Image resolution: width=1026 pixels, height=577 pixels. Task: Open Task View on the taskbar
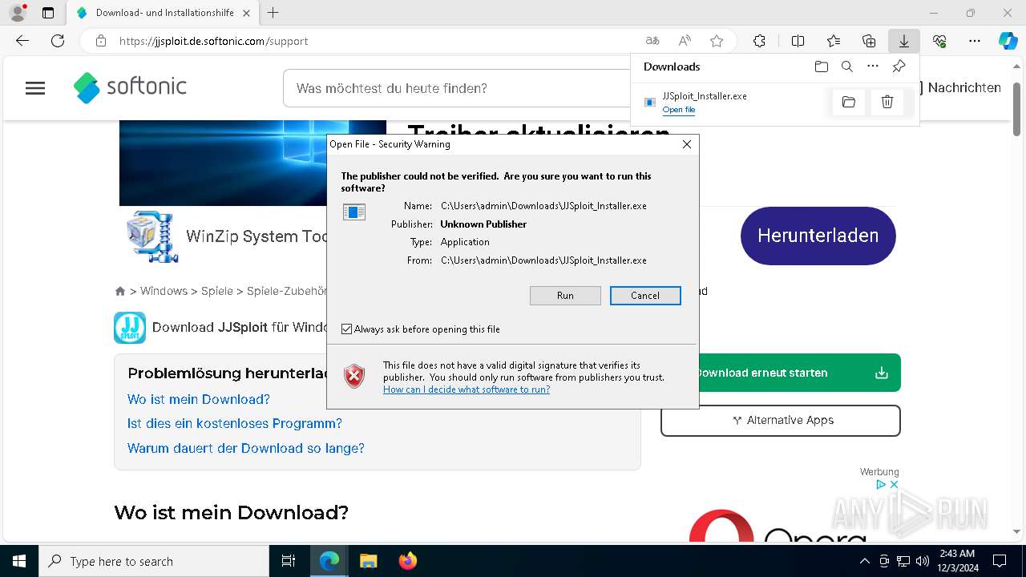tap(289, 561)
